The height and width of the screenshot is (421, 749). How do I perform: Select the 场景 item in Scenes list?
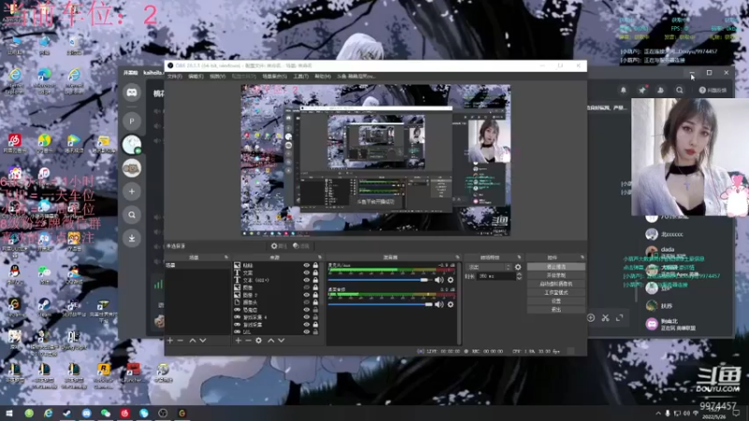click(198, 266)
